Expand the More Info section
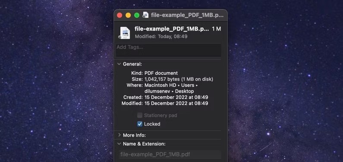Viewport: 343px width, 162px height. point(119,135)
